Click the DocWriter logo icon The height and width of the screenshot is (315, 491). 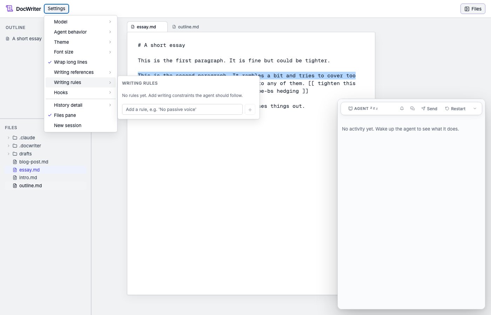click(9, 9)
